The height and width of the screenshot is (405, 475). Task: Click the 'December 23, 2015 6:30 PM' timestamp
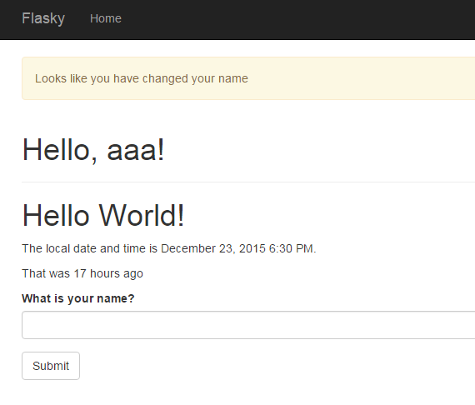click(237, 248)
